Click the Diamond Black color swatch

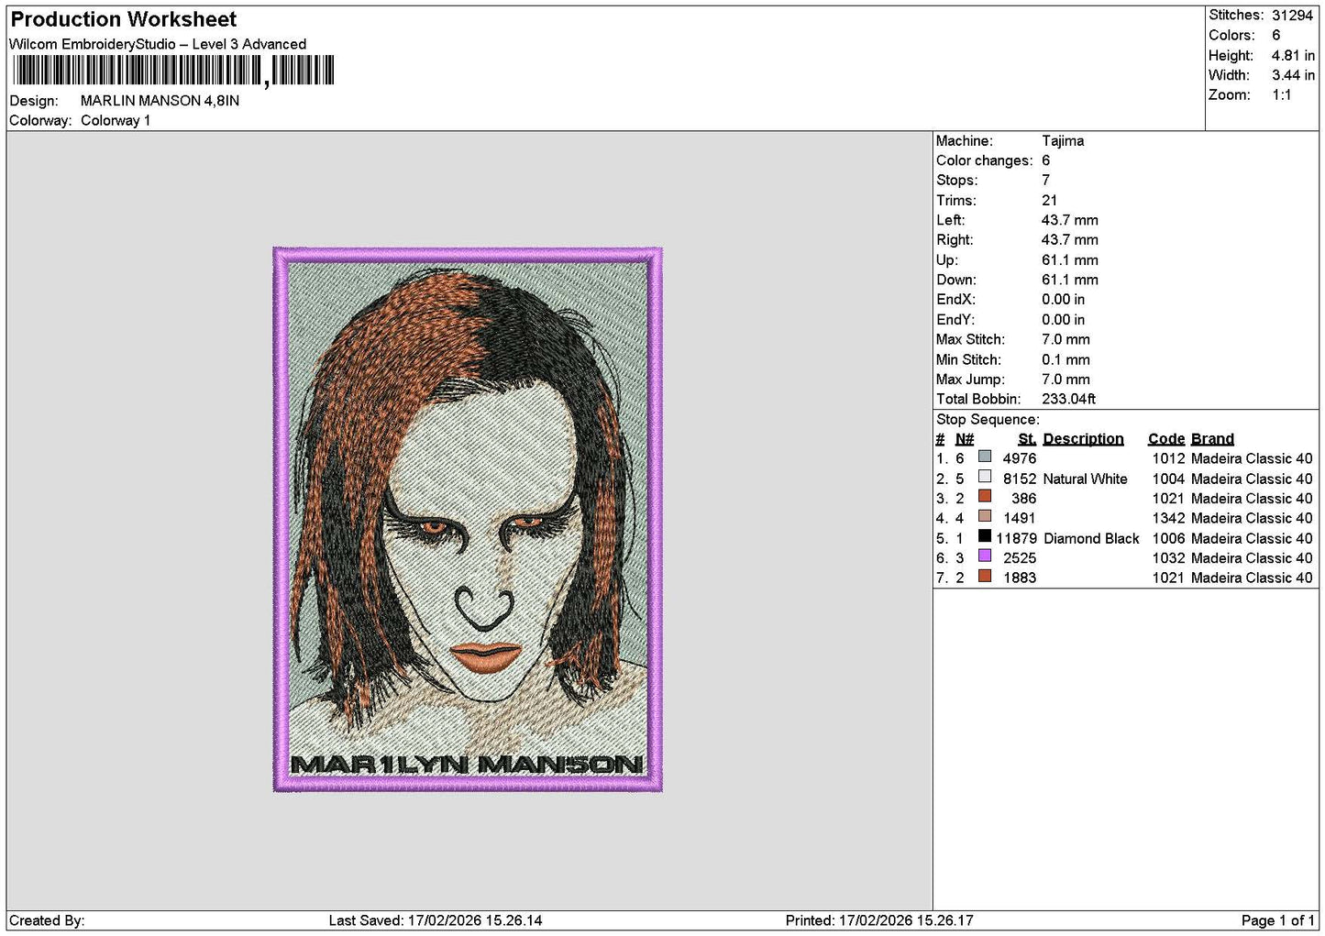click(985, 536)
